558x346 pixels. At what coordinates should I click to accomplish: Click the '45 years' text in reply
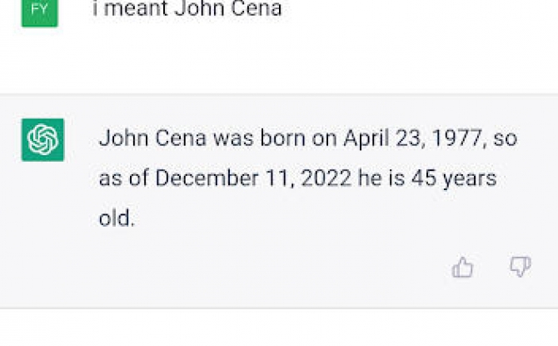(x=454, y=178)
